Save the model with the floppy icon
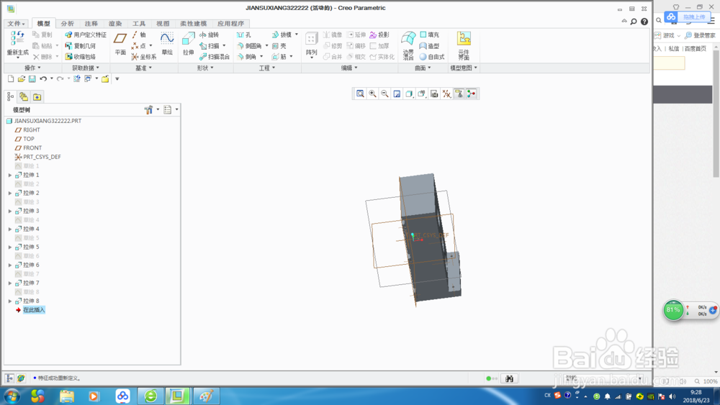720x405 pixels. click(32, 79)
